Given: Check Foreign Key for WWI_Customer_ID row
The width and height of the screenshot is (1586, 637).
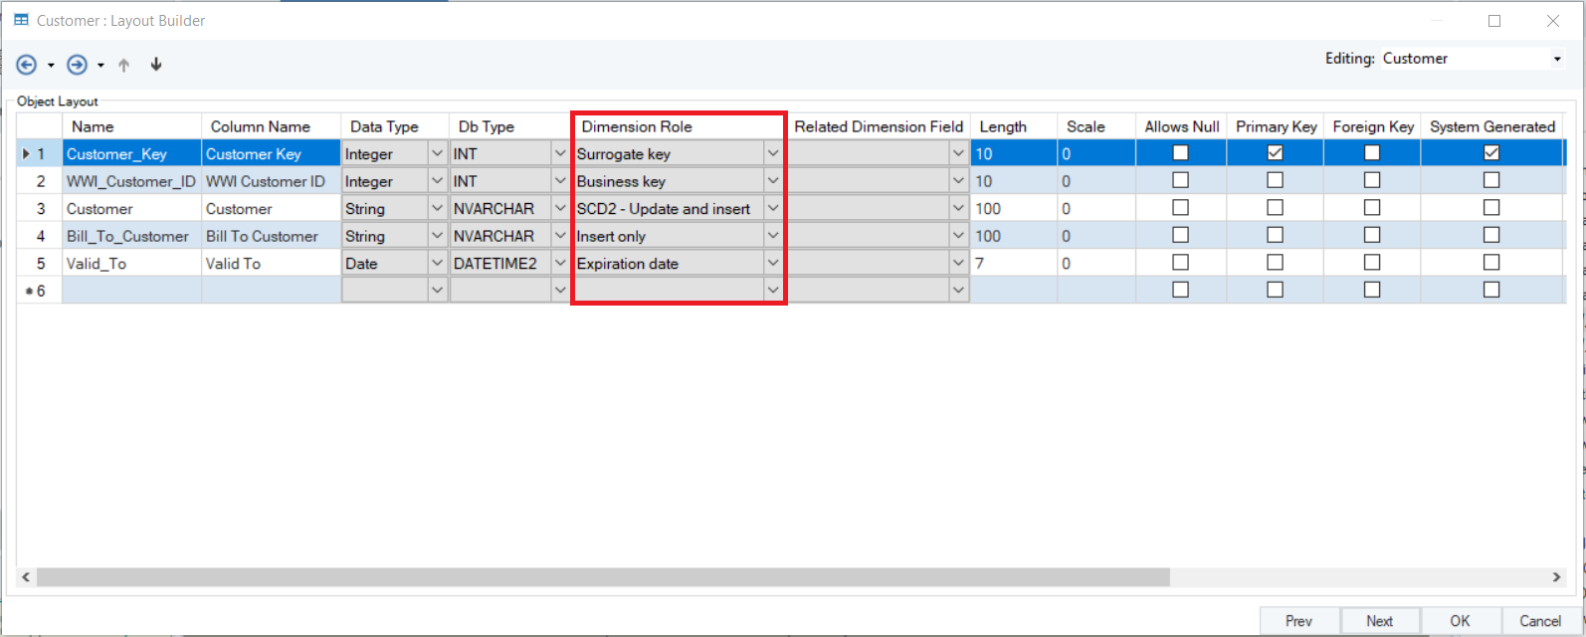Looking at the screenshot, I should tap(1372, 180).
